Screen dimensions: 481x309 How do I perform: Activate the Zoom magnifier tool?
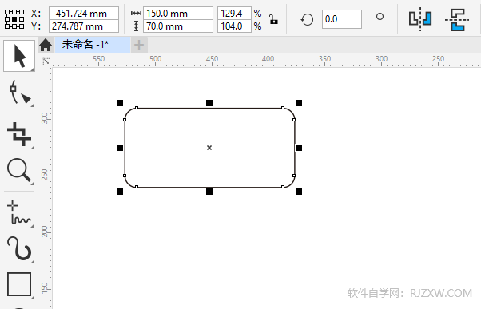[x=19, y=170]
